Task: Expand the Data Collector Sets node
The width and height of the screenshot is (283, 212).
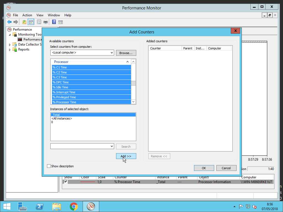Action: (x=10, y=44)
